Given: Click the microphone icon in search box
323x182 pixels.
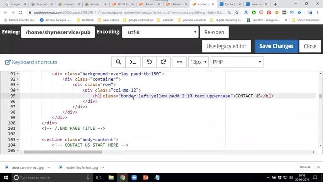Looking at the screenshot, I should [x=88, y=177].
